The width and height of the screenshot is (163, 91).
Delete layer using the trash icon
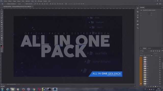160,86
